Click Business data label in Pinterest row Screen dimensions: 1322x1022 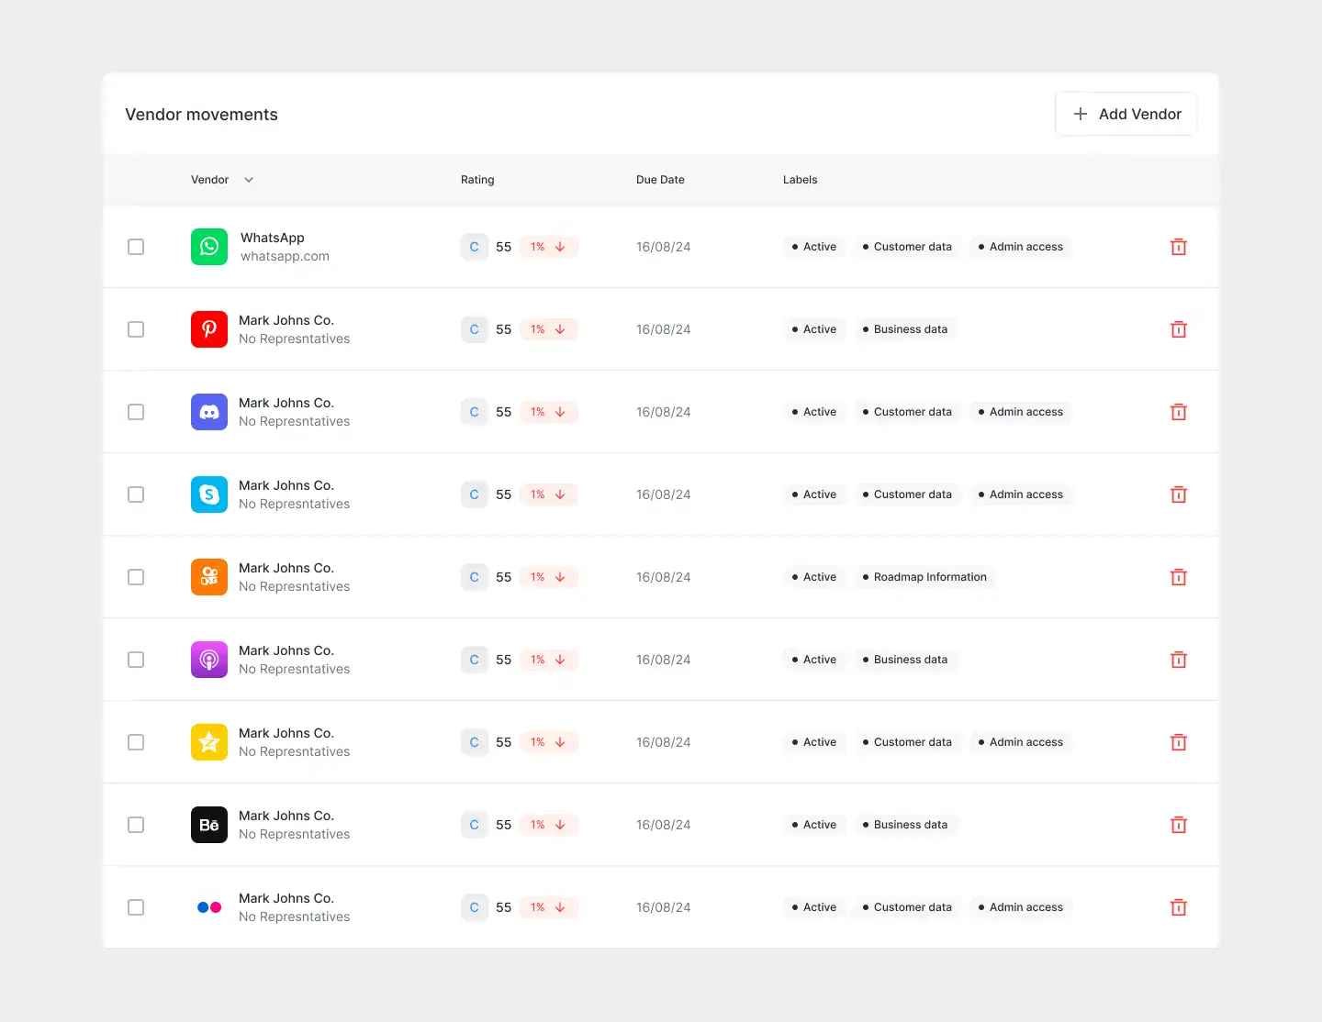(905, 329)
